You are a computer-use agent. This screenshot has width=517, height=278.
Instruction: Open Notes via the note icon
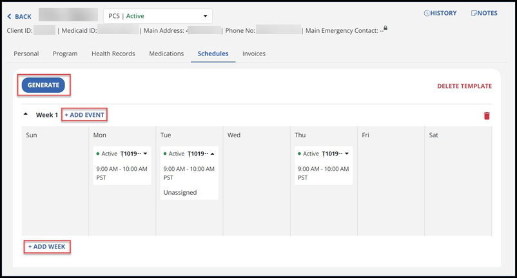[474, 13]
